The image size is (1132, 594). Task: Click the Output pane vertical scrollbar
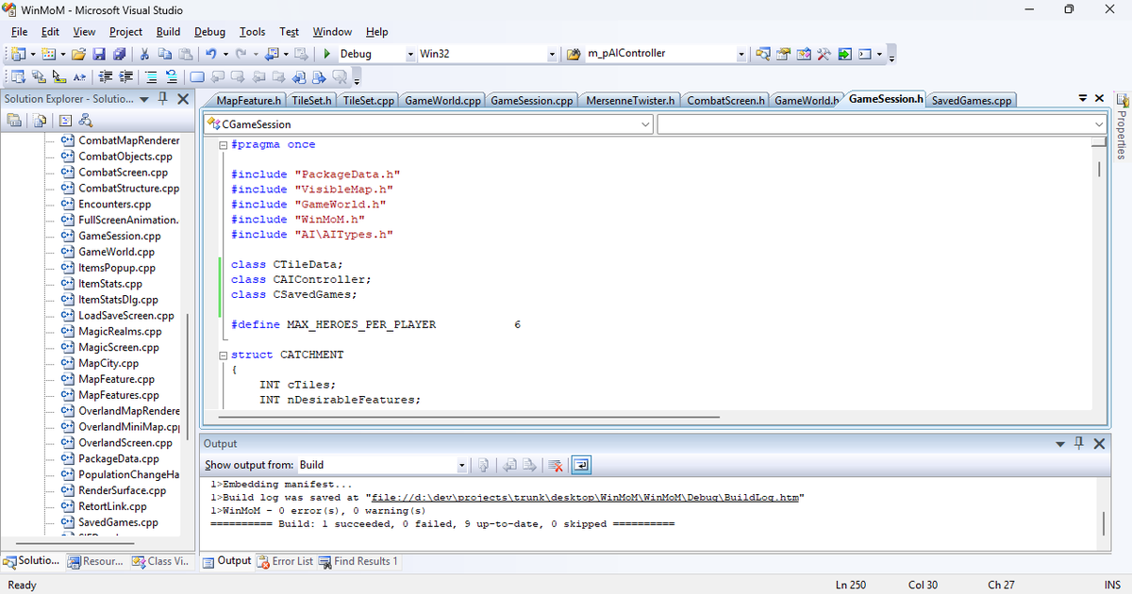[x=1102, y=522]
